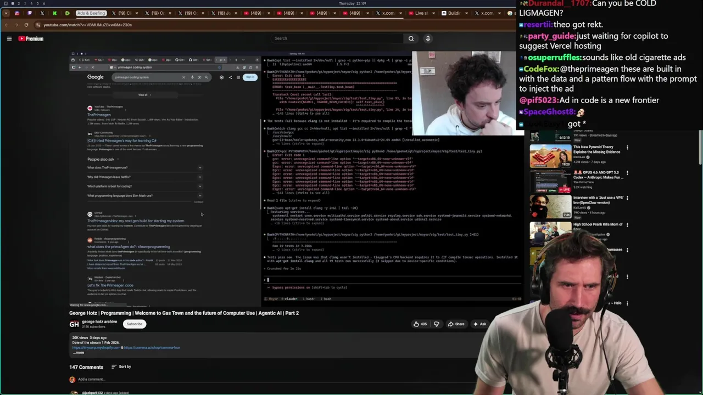The width and height of the screenshot is (703, 395).
Task: Click the YouTube search input field
Action: (x=337, y=38)
